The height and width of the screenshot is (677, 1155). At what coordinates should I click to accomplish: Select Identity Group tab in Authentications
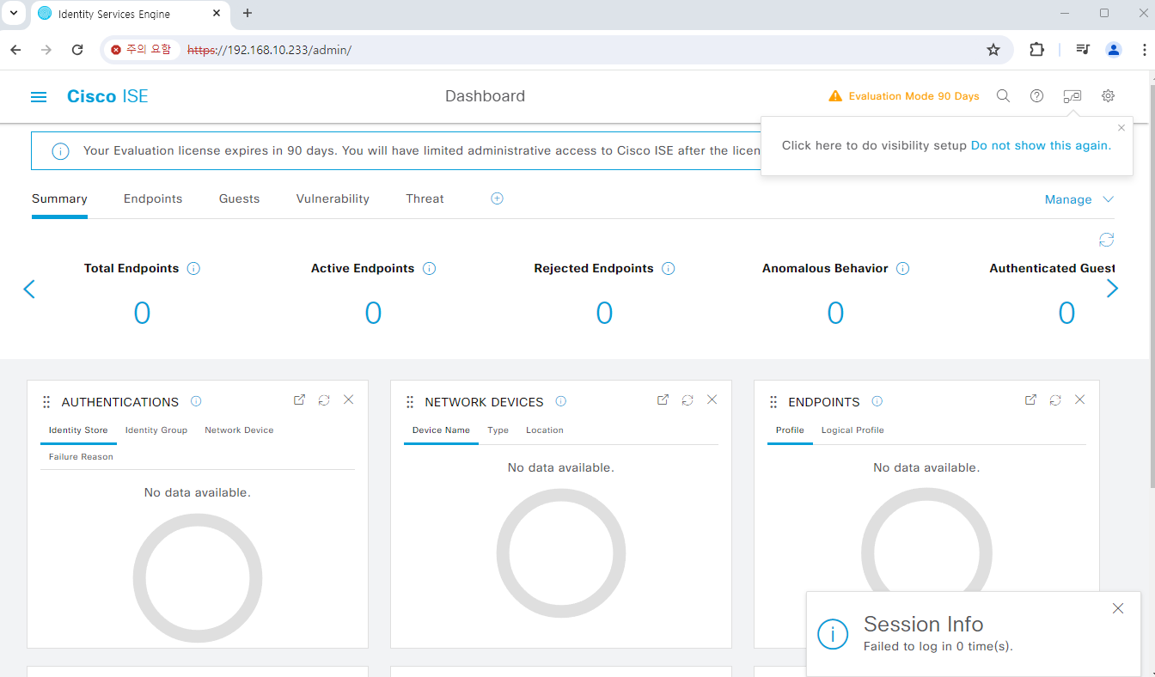click(156, 430)
